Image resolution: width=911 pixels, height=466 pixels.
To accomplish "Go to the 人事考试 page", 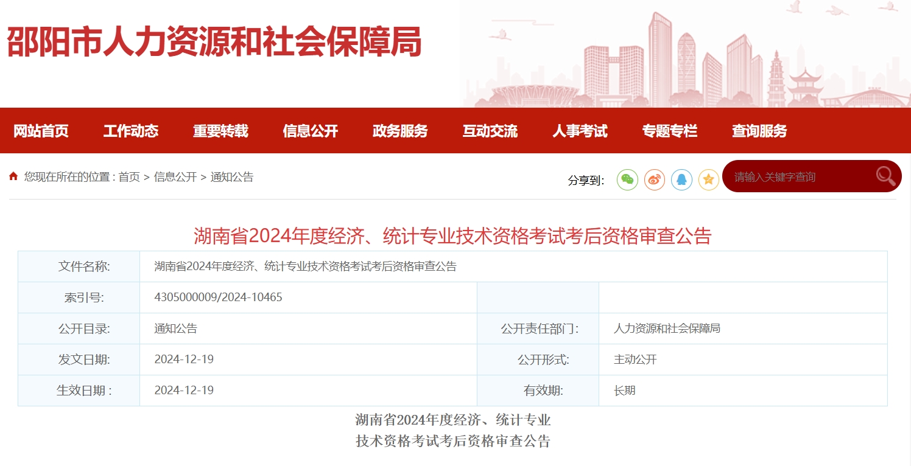I will (580, 131).
